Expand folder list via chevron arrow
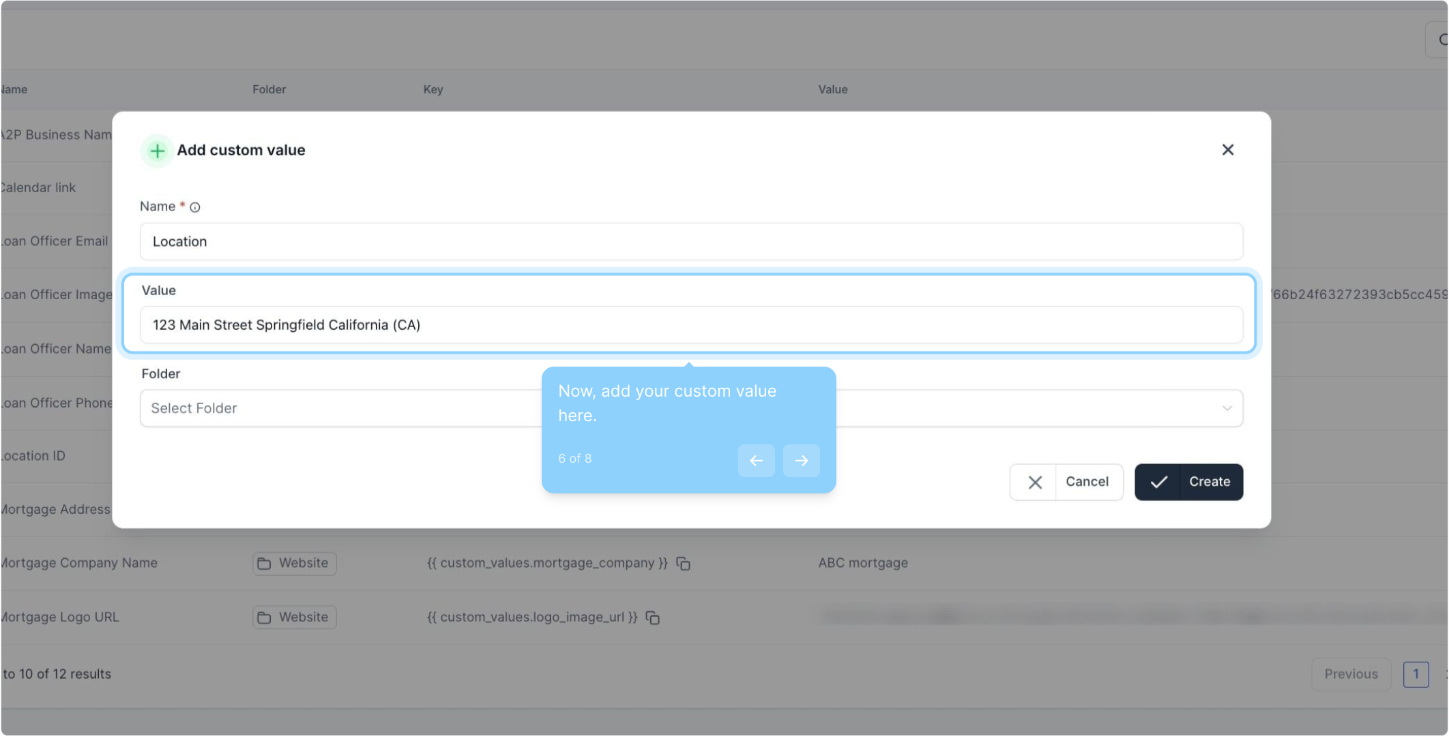This screenshot has width=1449, height=736. coord(1227,408)
